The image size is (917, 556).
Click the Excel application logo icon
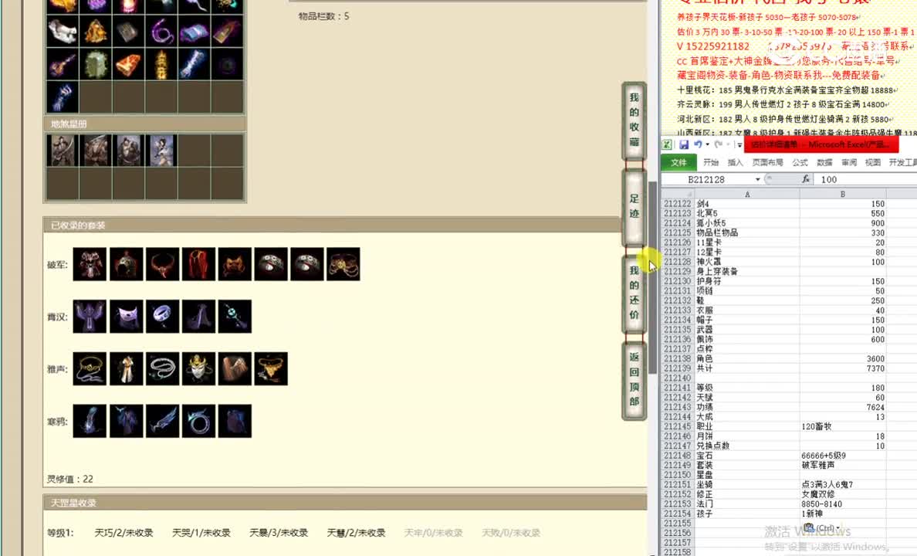click(x=667, y=144)
